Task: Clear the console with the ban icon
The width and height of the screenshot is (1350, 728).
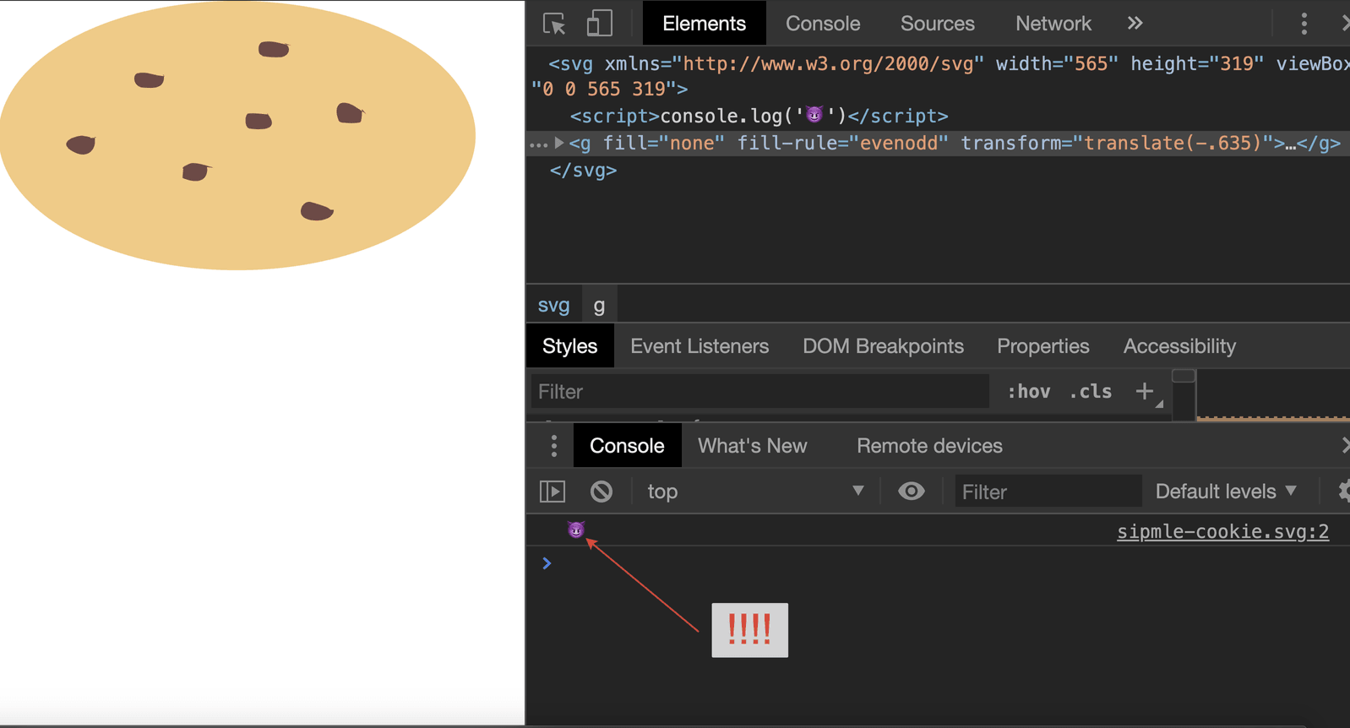Action: click(x=602, y=492)
